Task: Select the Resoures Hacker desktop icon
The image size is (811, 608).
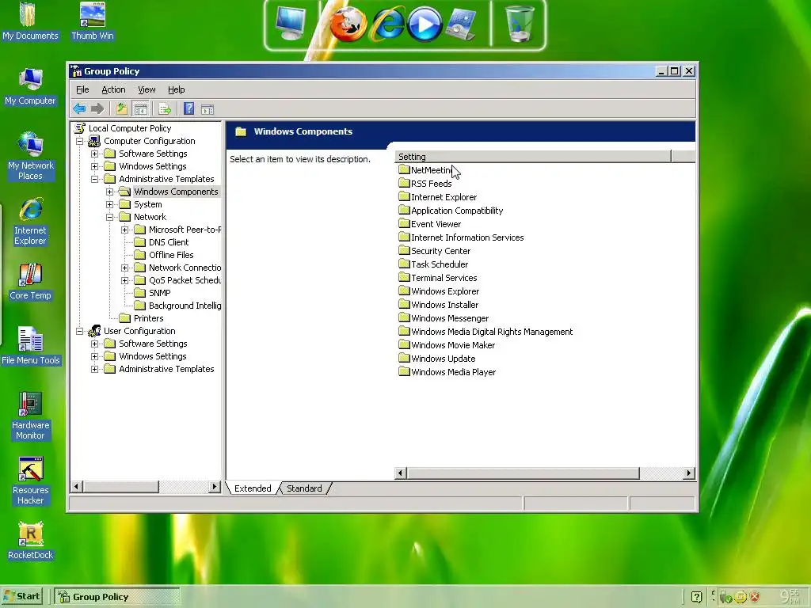Action: pyautogui.click(x=30, y=481)
